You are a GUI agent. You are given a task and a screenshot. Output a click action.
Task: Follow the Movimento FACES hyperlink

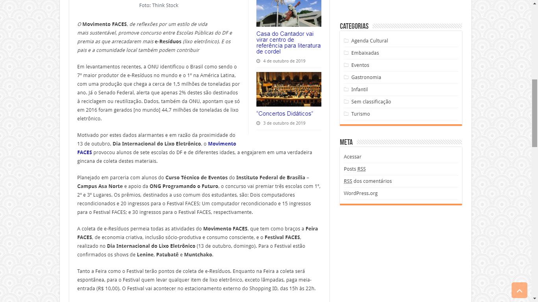[157, 148]
